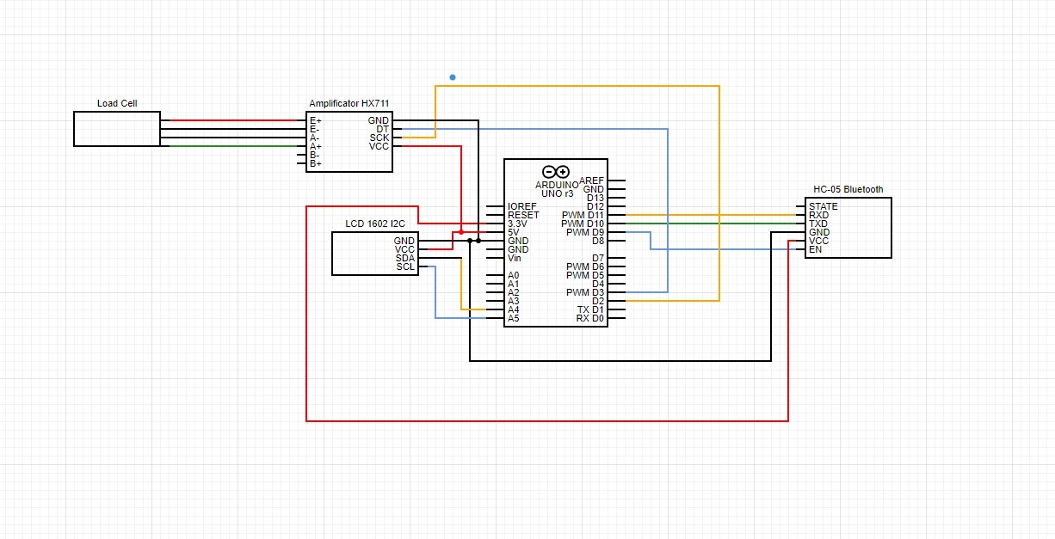This screenshot has height=539, width=1055.
Task: Click the 'Load Cell' label
Action: coord(117,103)
